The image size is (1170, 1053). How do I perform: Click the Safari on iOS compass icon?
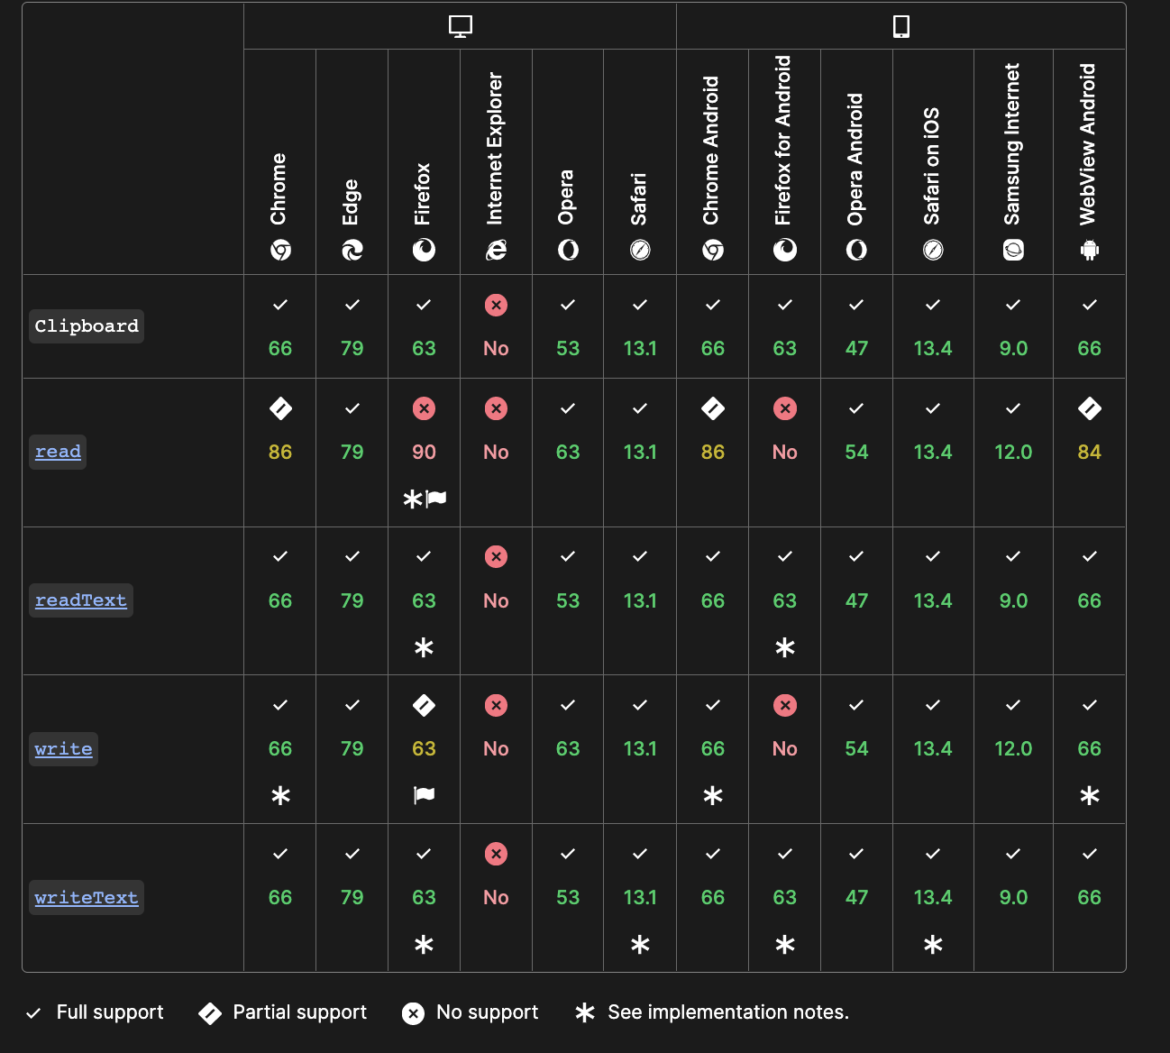click(933, 250)
